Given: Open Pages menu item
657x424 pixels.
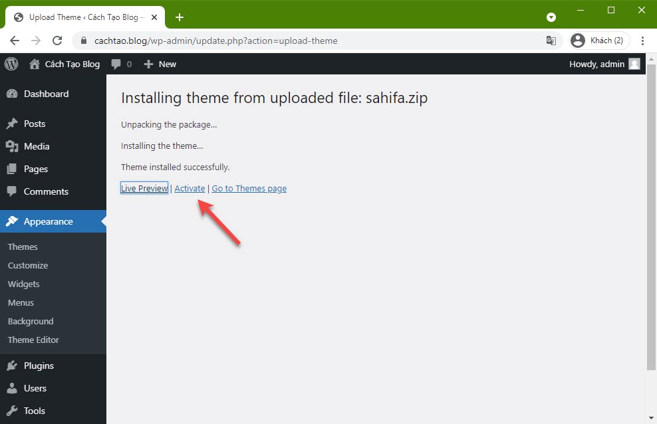Looking at the screenshot, I should [53, 169].
